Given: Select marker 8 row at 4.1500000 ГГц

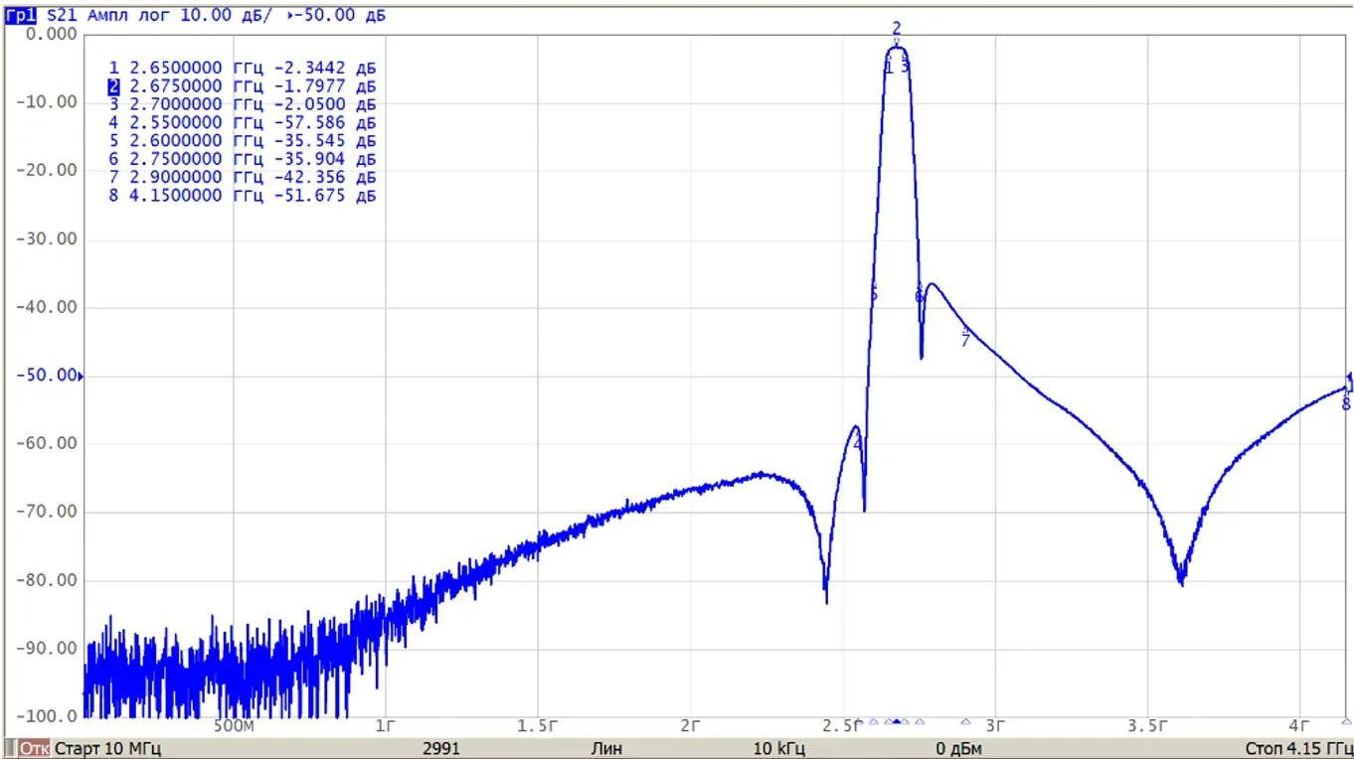Looking at the screenshot, I should pyautogui.click(x=243, y=196).
